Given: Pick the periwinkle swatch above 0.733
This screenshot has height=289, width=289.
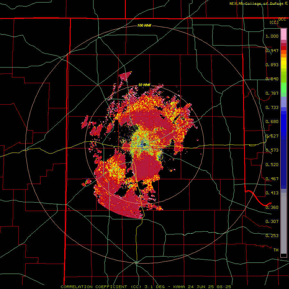Looking at the screenshot, I should [x=284, y=102].
